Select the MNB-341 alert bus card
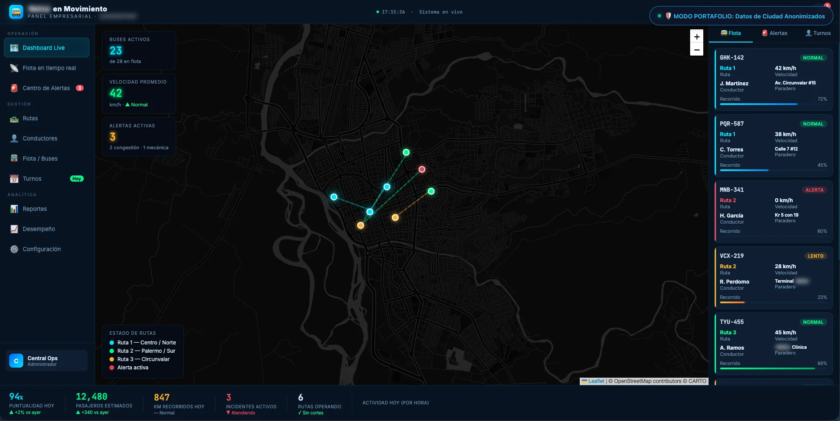This screenshot has height=421, width=840. coord(773,211)
